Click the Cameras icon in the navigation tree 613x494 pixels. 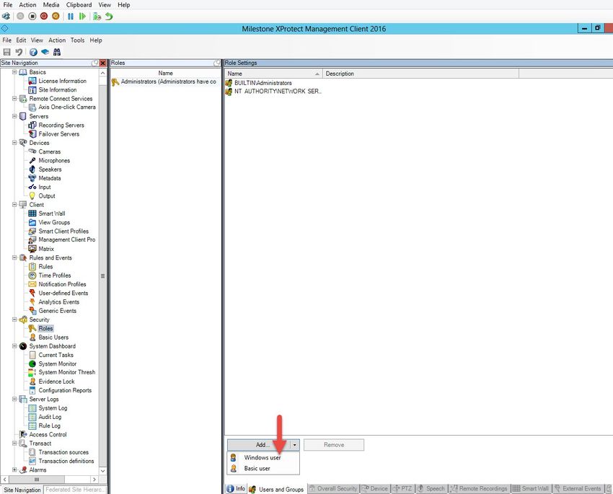pyautogui.click(x=32, y=151)
